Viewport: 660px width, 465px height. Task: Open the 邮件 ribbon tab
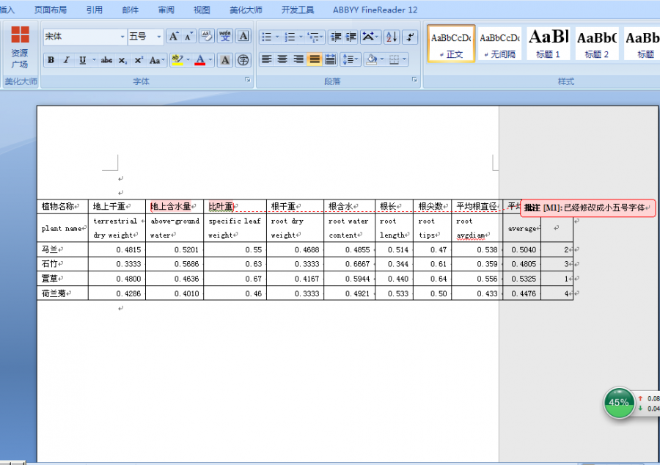[130, 10]
